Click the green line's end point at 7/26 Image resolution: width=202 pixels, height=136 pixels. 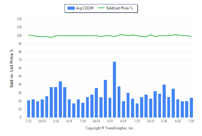tap(191, 37)
